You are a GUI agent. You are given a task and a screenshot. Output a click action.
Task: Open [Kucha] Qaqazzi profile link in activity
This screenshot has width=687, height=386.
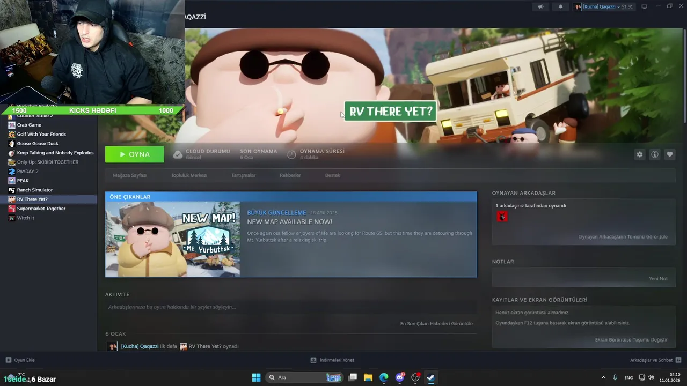140,346
